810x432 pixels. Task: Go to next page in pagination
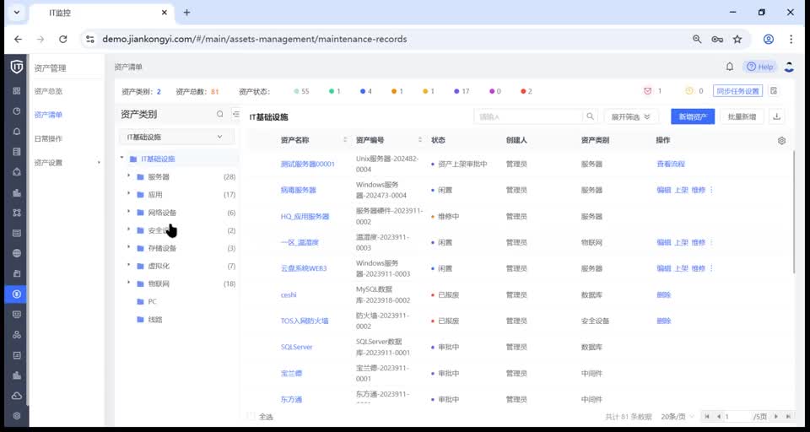click(775, 417)
